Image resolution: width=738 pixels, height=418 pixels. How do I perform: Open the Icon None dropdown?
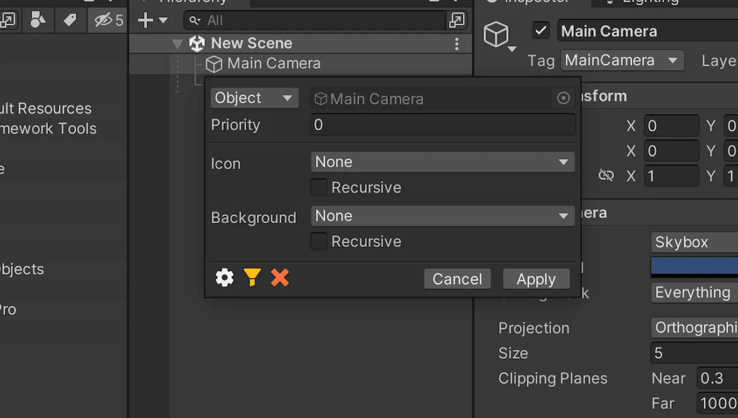pyautogui.click(x=443, y=162)
